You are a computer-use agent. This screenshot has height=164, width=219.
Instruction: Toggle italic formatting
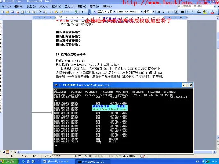coord(164,12)
